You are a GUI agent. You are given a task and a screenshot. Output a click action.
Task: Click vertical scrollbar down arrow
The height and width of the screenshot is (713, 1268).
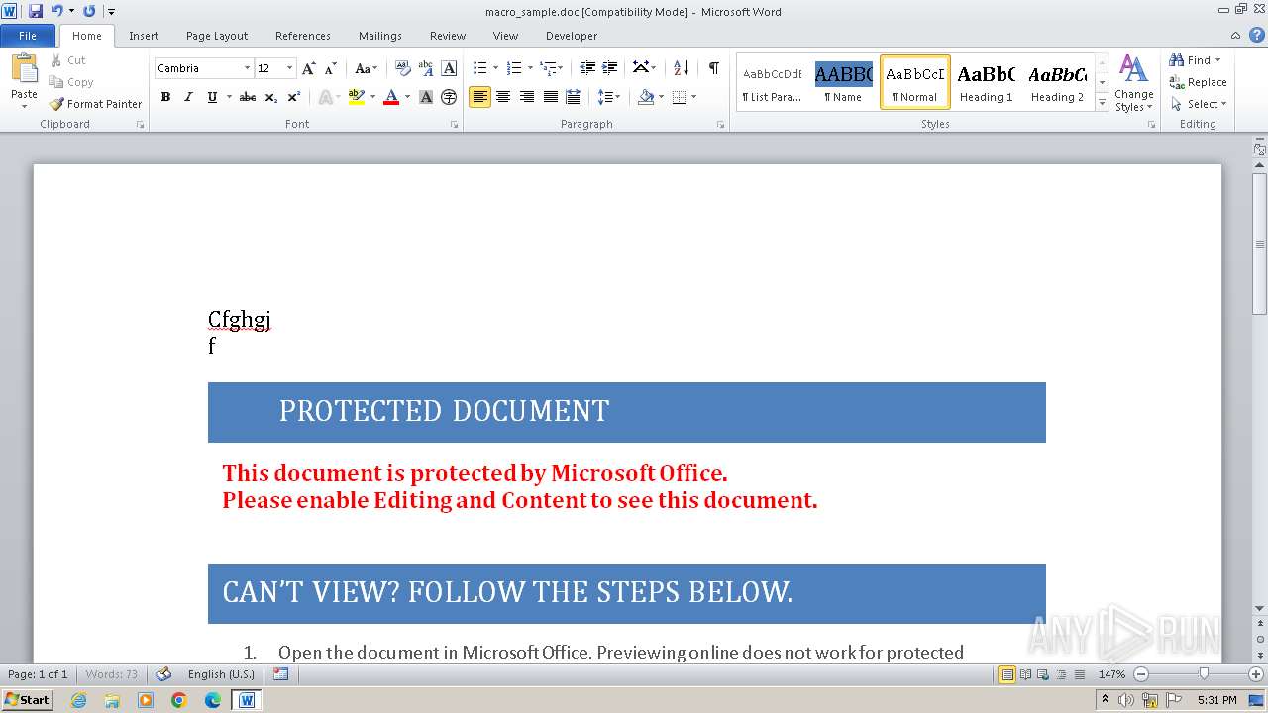(1259, 608)
